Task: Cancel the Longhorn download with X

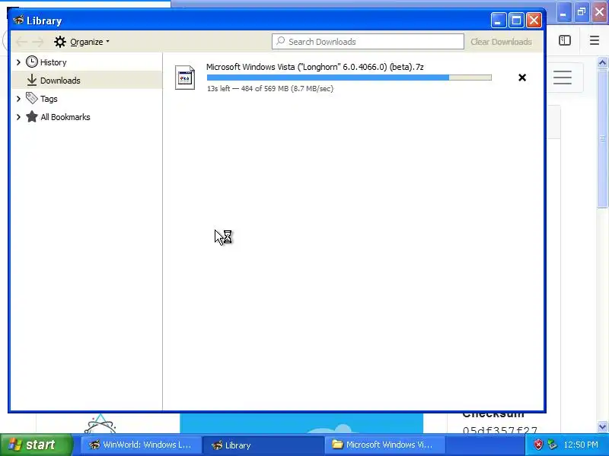Action: coord(522,78)
